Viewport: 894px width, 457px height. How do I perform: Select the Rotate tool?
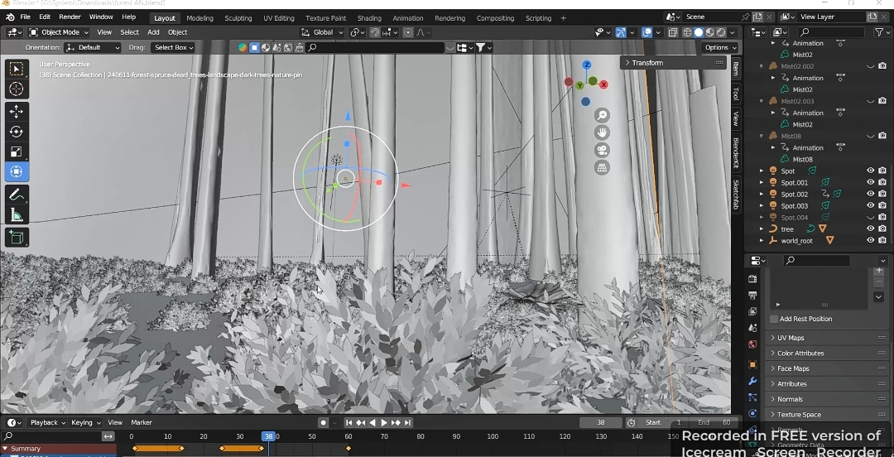pyautogui.click(x=17, y=132)
